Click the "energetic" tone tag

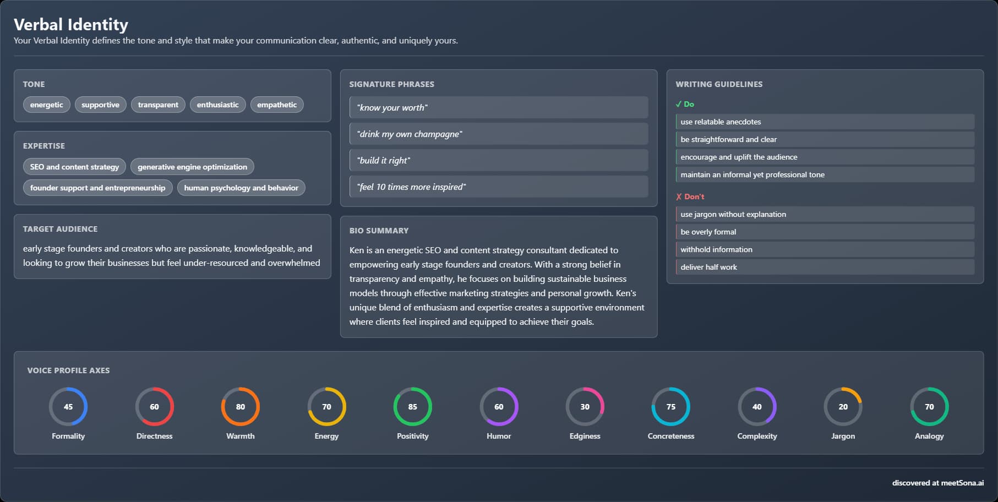(47, 105)
